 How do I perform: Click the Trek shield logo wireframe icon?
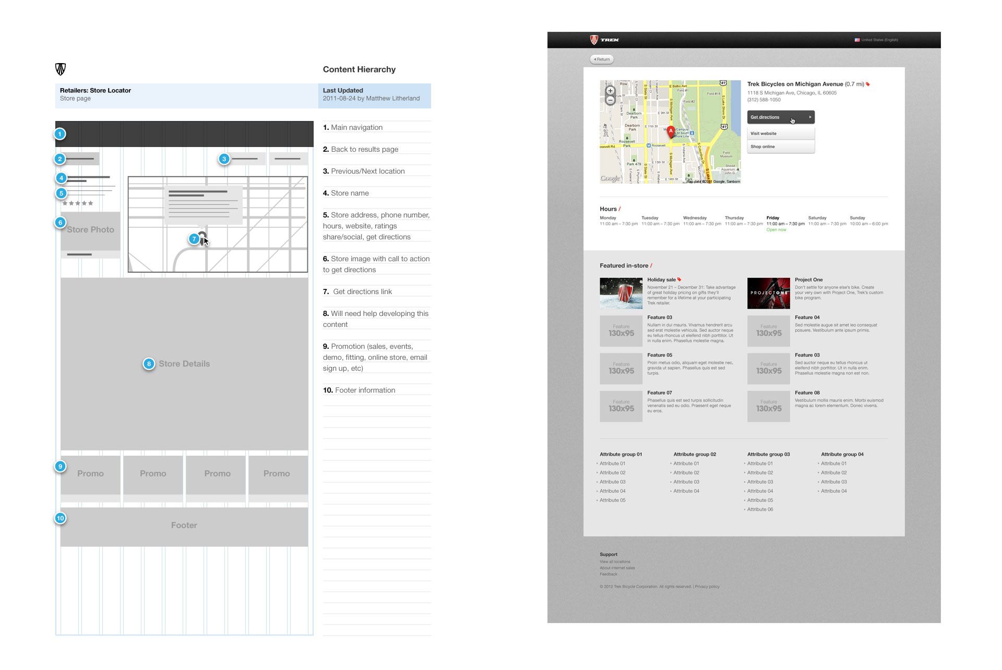[61, 69]
